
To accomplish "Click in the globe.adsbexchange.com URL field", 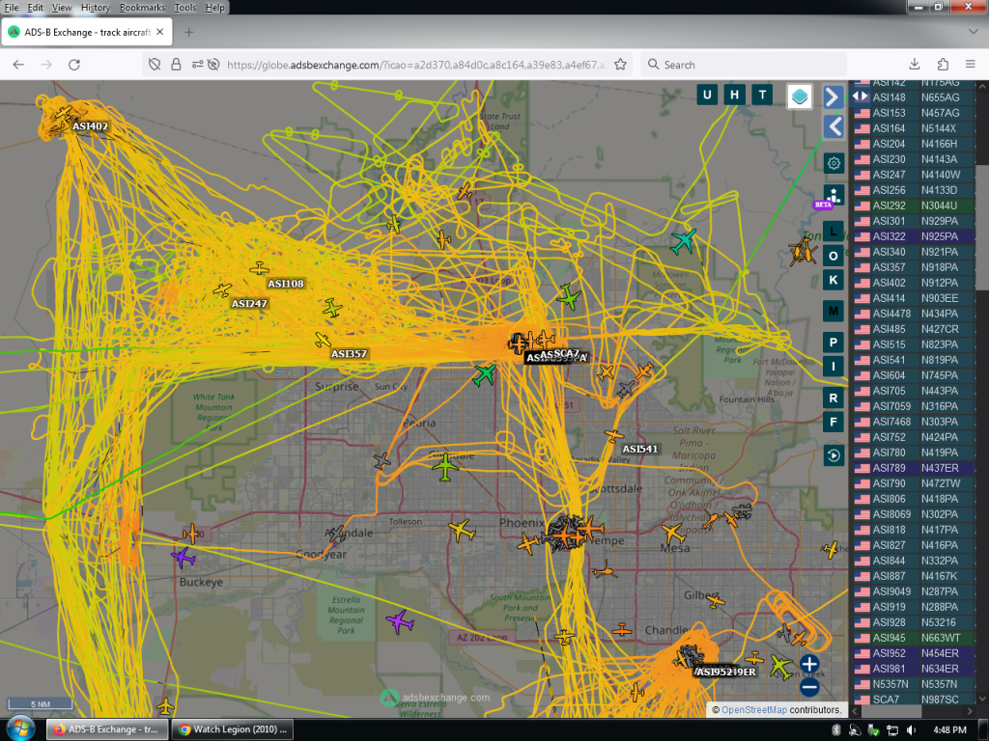I will click(x=416, y=65).
